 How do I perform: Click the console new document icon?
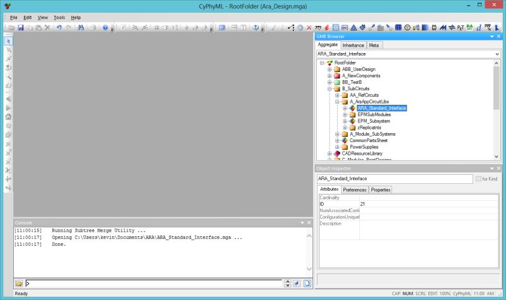click(x=307, y=283)
